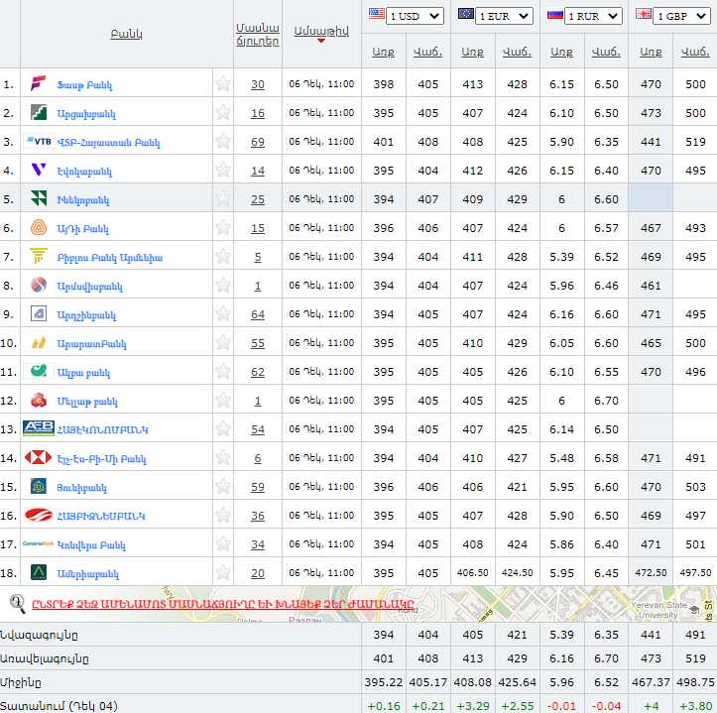Sort by the USD buy rate header
Screen dimensions: 717x713
click(x=383, y=52)
